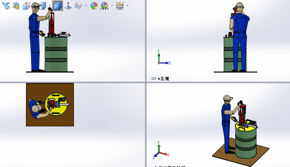This screenshot has height=167, width=290.
Task: Open the View Settings monitor icon
Action: (120, 6)
